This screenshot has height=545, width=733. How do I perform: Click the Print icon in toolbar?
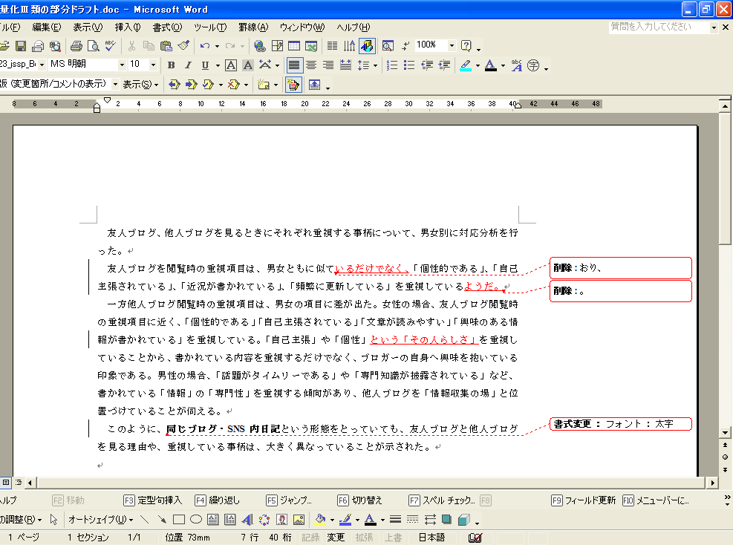(76, 46)
